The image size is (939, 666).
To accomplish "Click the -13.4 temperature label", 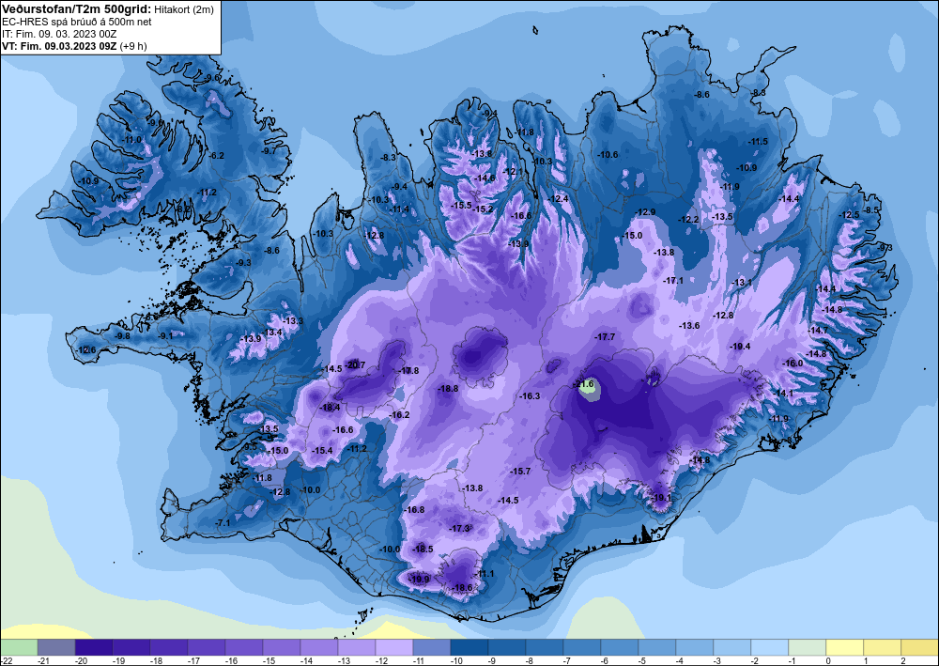I will point(272,333).
